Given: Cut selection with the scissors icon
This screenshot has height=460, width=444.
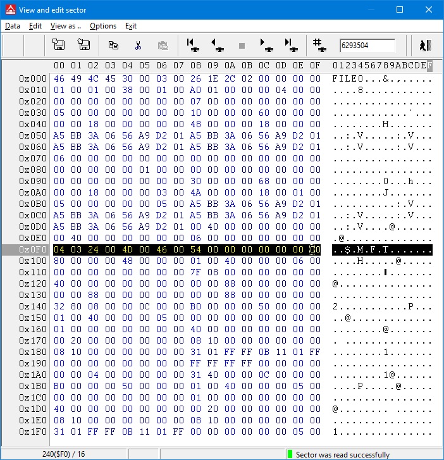Looking at the screenshot, I should [x=137, y=46].
